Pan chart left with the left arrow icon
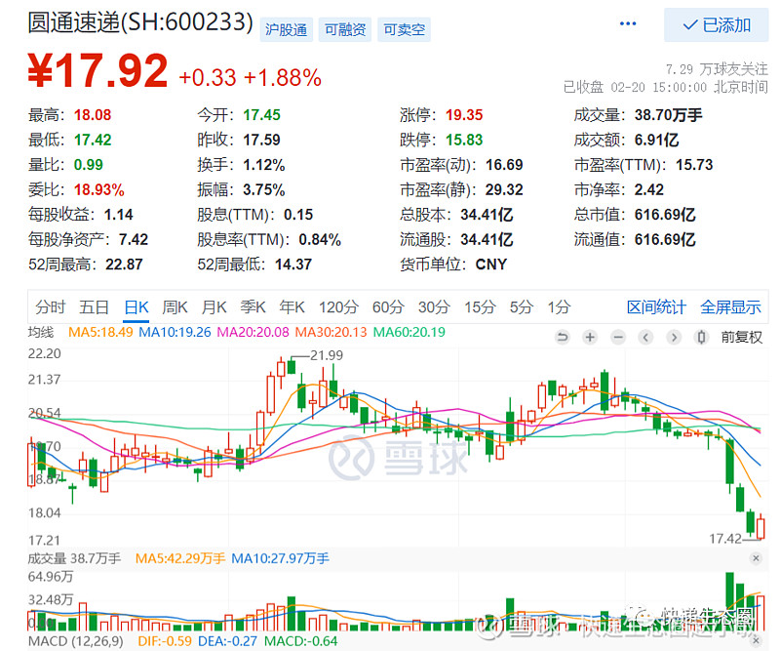 coord(646,336)
